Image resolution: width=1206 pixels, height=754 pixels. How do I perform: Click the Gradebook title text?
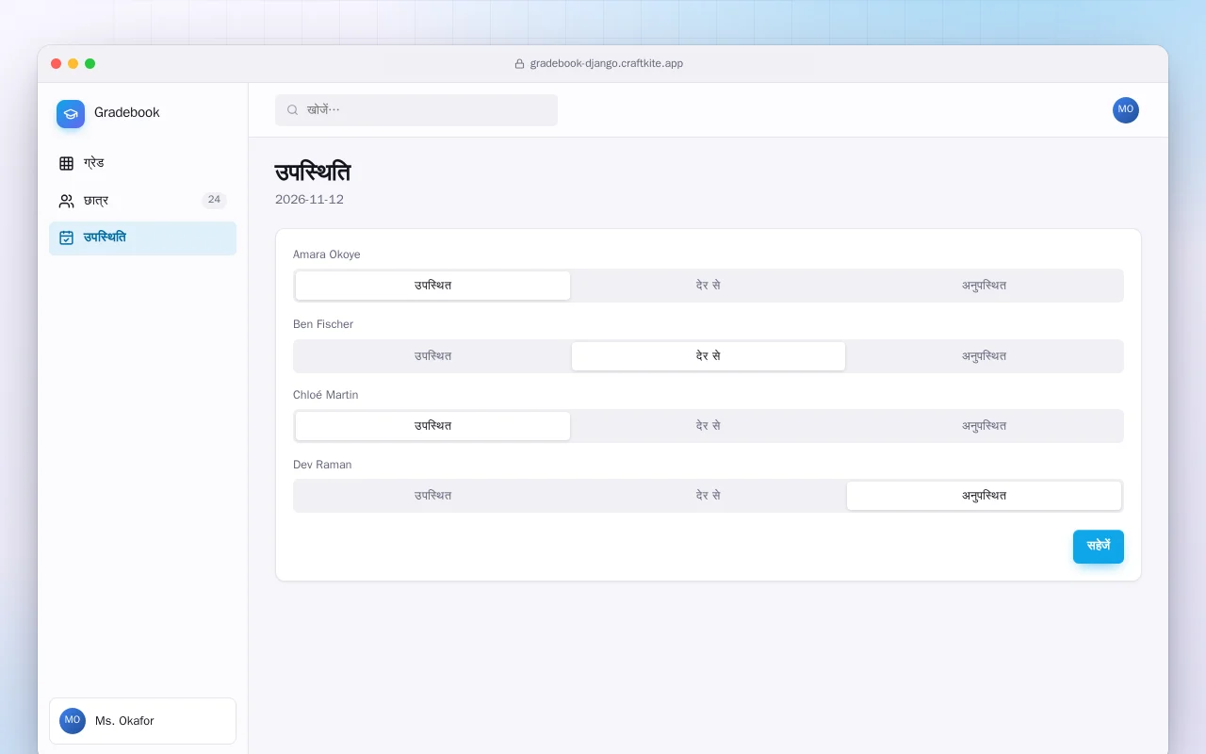127,112
